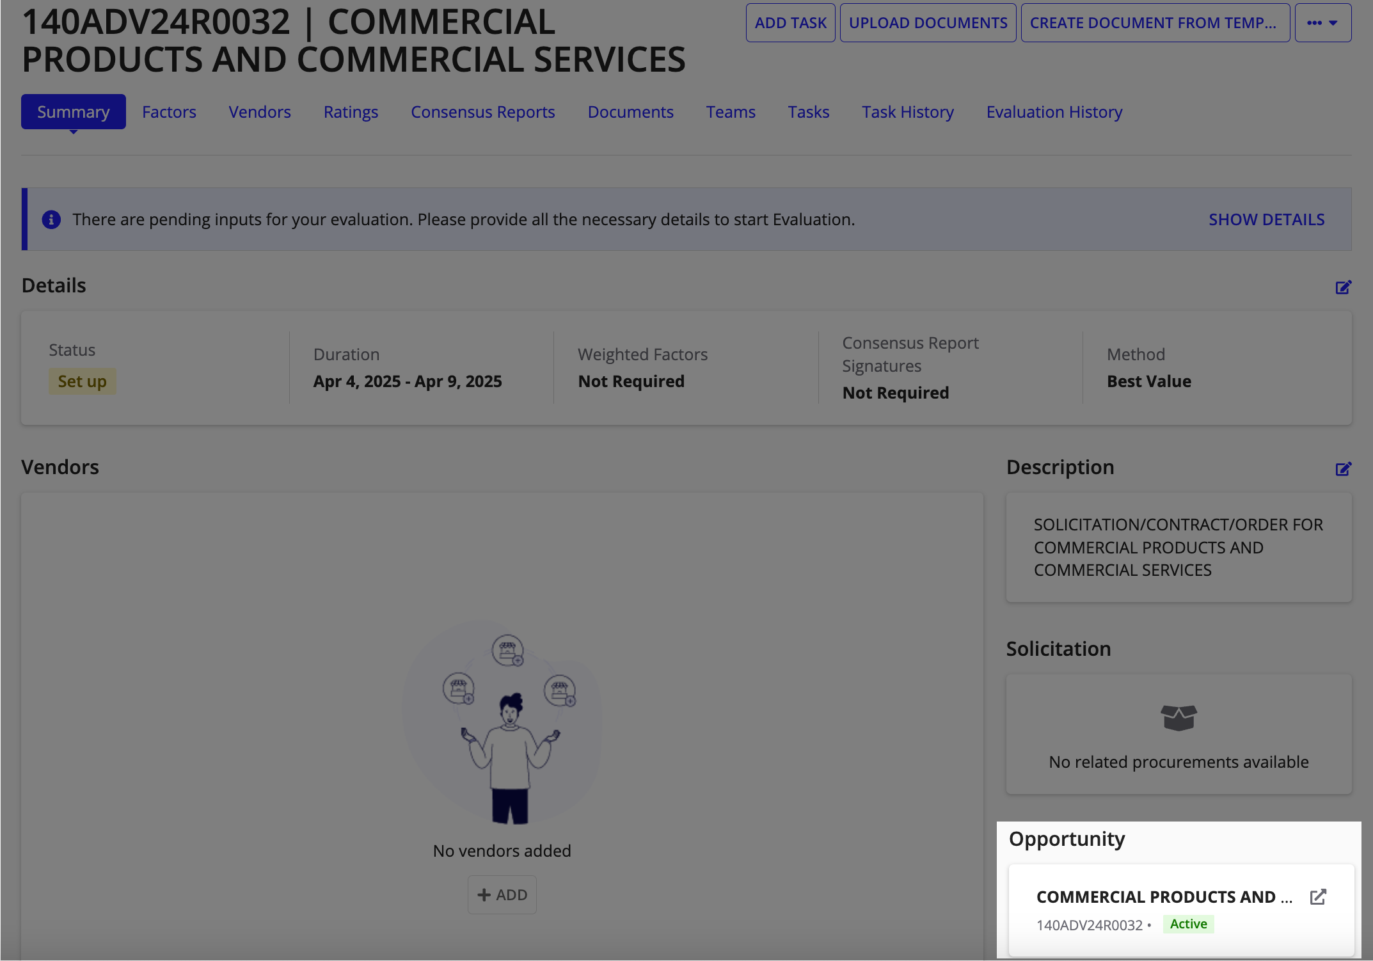The image size is (1373, 961).
Task: Click CREATE DOCUMENT FROM TEMP... button
Action: [x=1155, y=23]
